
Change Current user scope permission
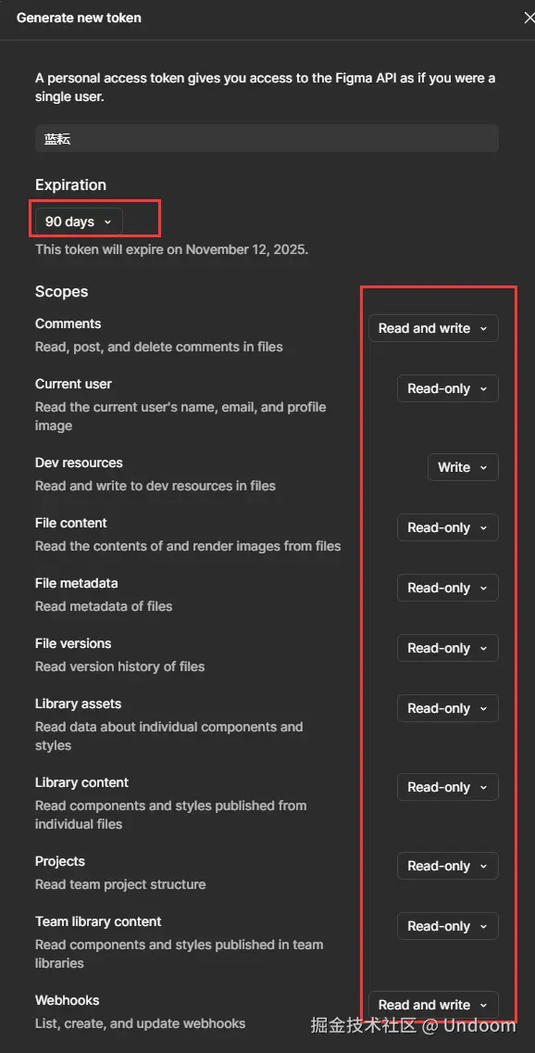[448, 388]
